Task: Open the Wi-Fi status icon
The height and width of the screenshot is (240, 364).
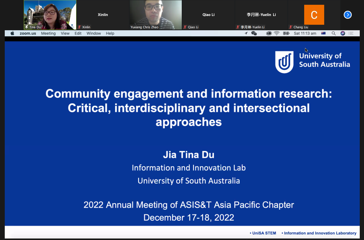Action: (x=277, y=33)
